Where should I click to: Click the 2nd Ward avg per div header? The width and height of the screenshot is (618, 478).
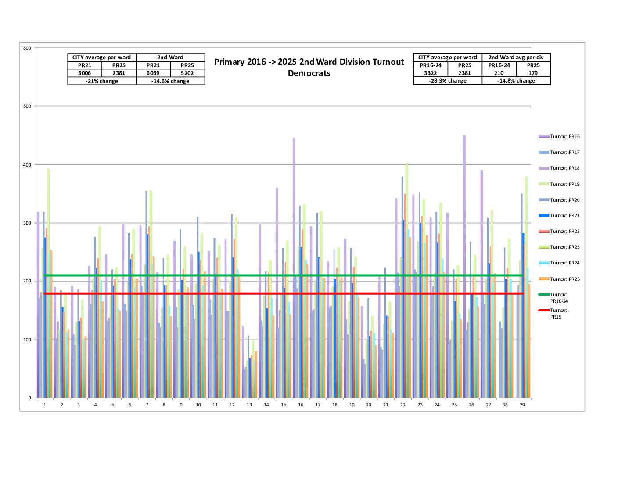pyautogui.click(x=516, y=58)
